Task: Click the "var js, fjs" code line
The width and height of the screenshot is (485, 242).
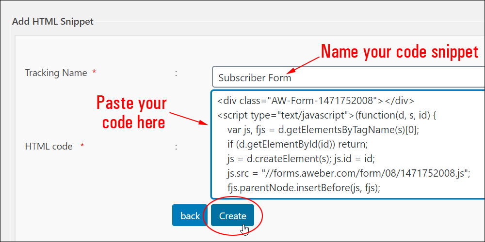Action: click(x=323, y=130)
